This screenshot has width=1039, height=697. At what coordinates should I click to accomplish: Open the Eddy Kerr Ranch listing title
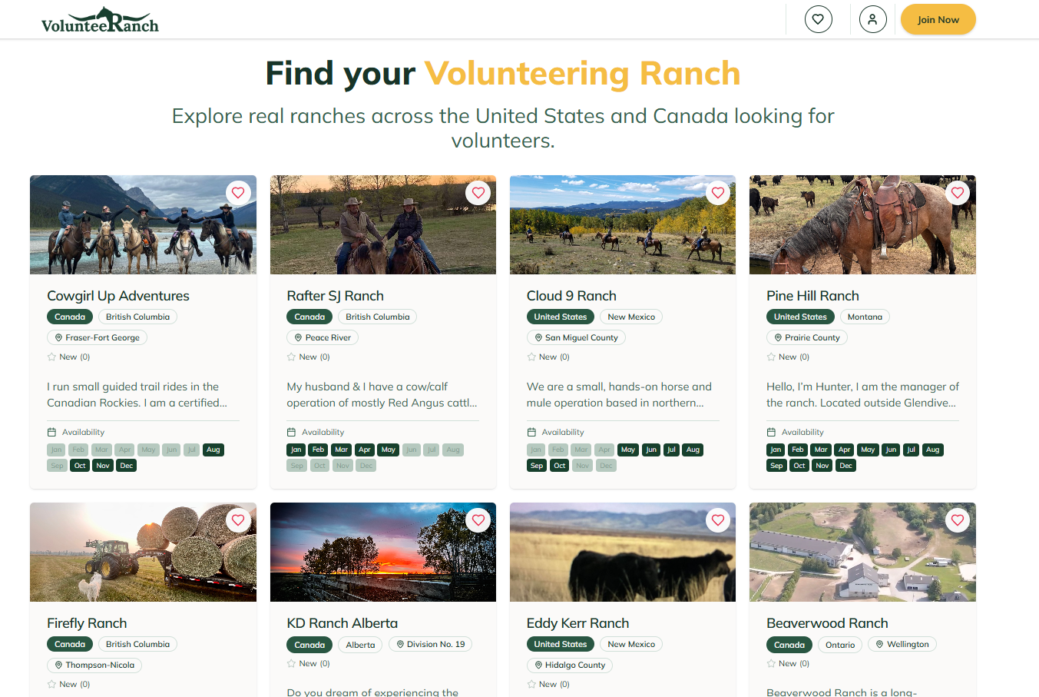click(x=577, y=623)
